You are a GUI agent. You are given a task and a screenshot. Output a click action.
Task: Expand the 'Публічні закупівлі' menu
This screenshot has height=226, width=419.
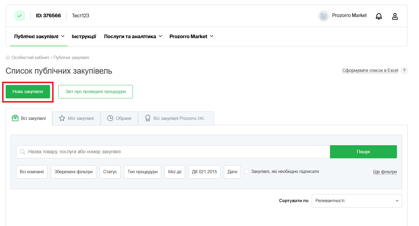(x=39, y=36)
